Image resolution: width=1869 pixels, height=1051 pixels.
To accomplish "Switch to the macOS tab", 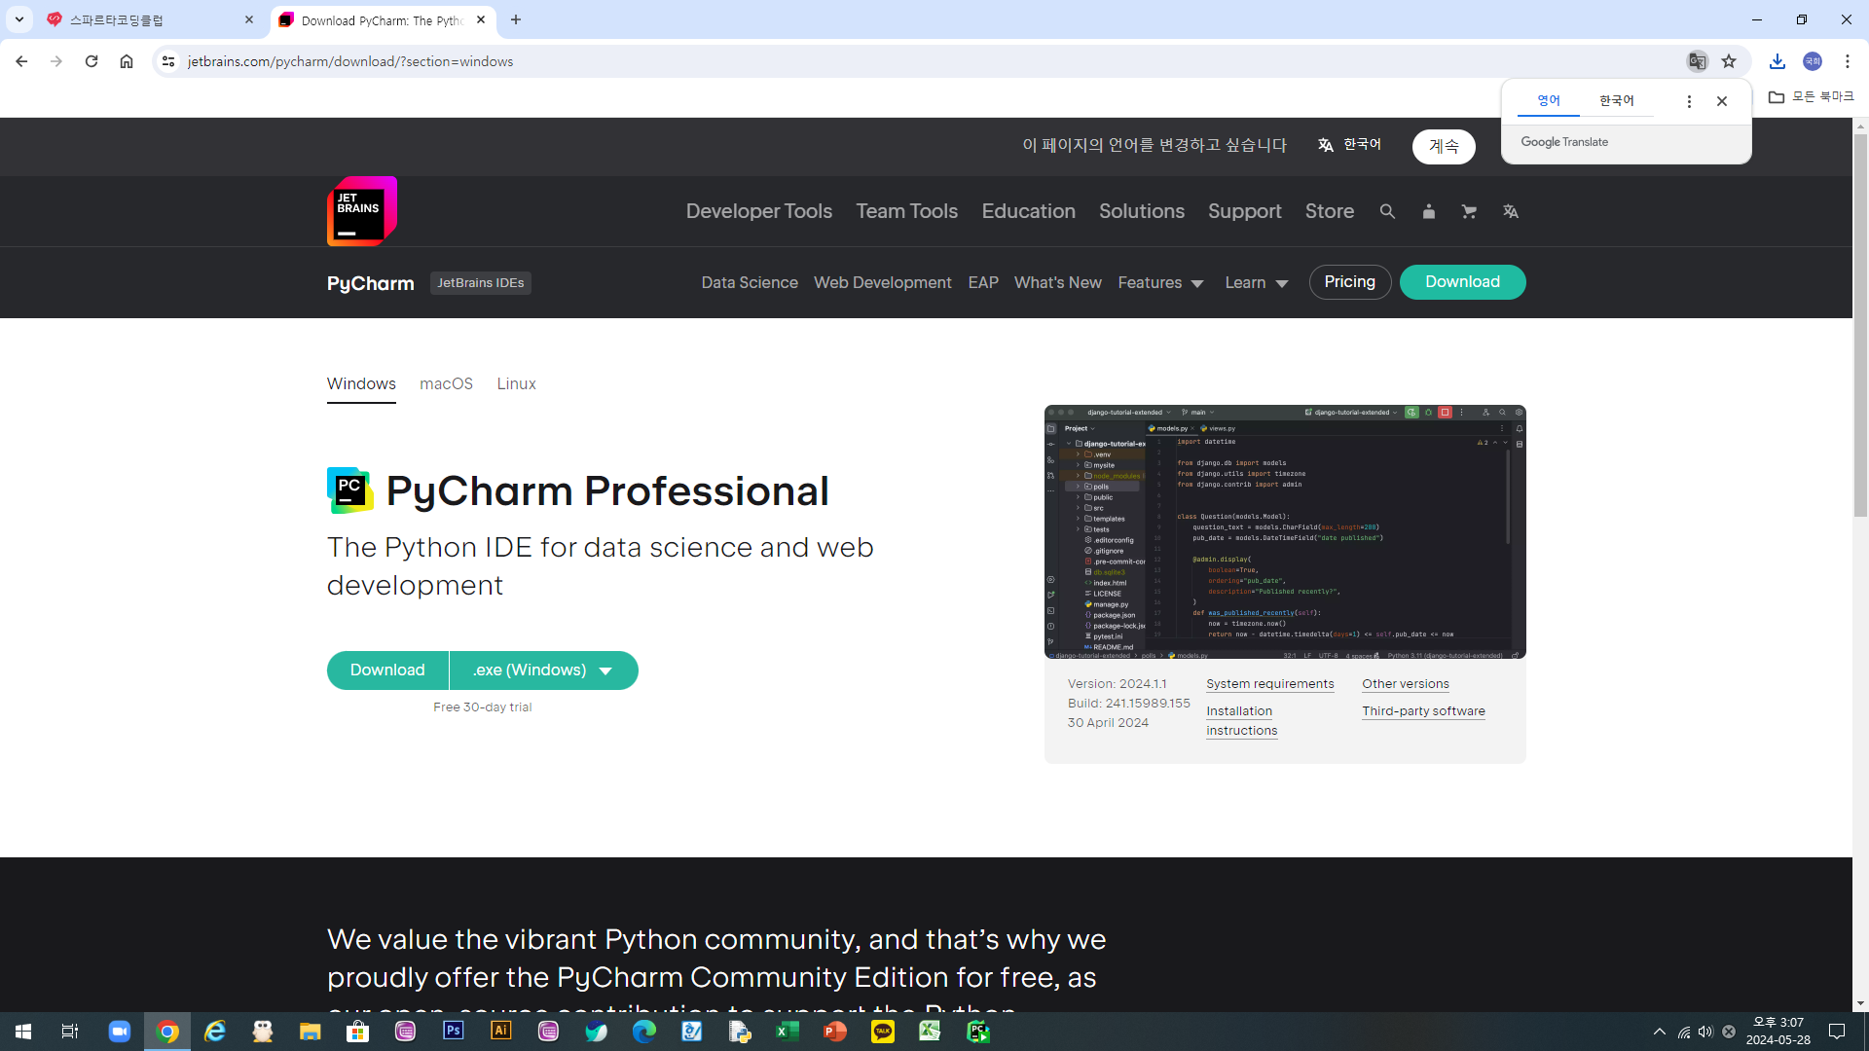I will [446, 384].
